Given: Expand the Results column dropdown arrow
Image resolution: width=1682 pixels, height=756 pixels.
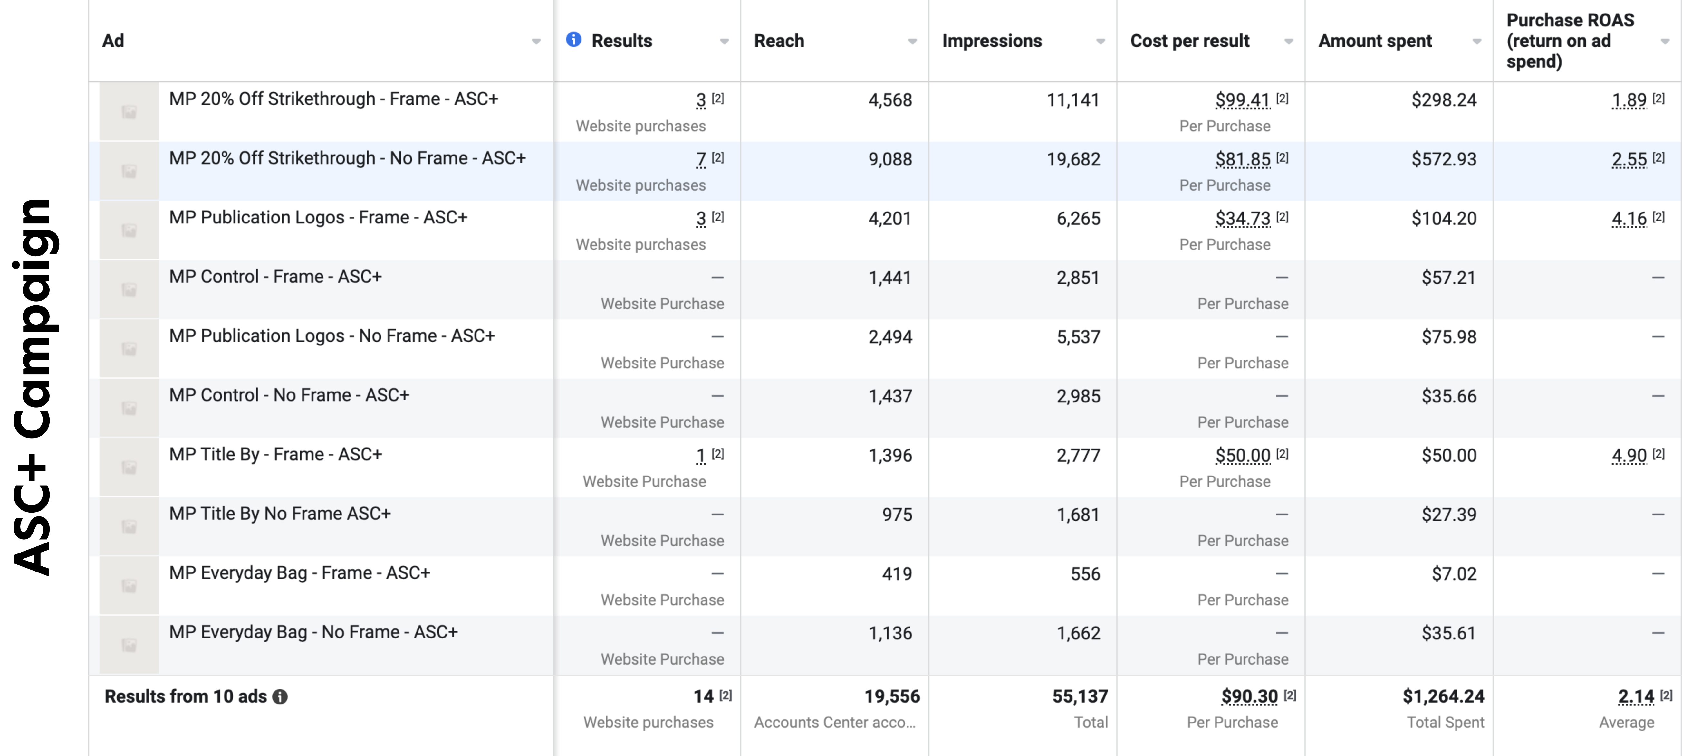Looking at the screenshot, I should pos(724,41).
